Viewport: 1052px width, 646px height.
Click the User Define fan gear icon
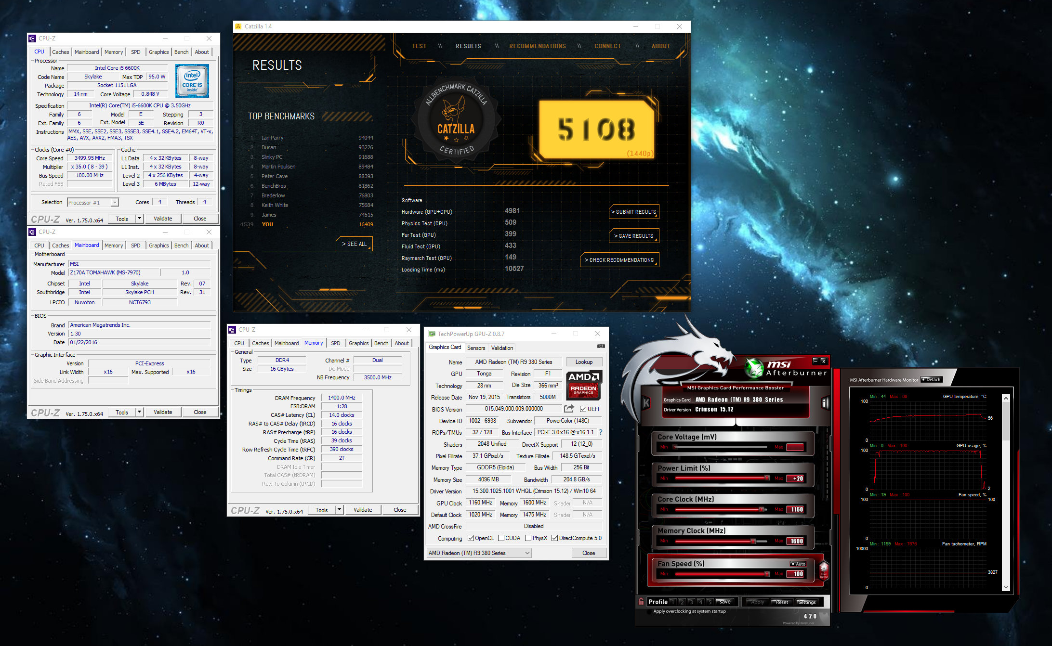(824, 570)
